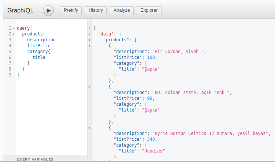Viewport: 275px width, 162px height.
Task: Collapse the root brace in results pane
Action: (89, 28)
